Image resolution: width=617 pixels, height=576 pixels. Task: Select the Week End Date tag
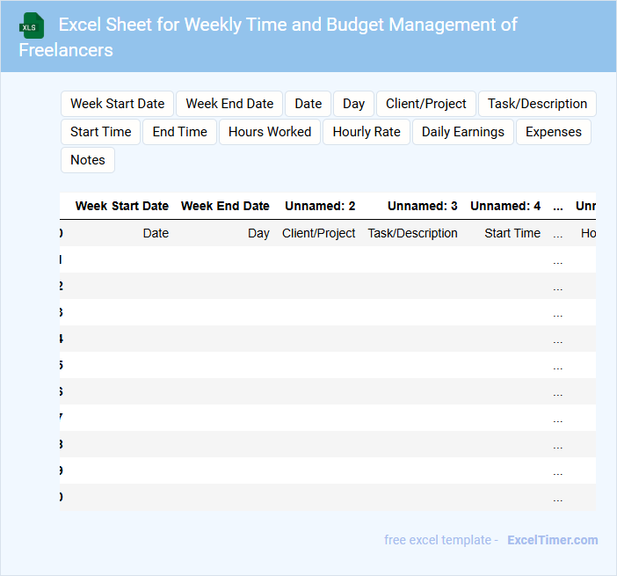pyautogui.click(x=229, y=104)
